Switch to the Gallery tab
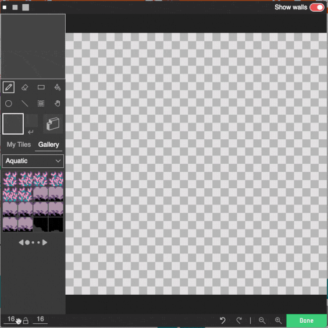 48,144
